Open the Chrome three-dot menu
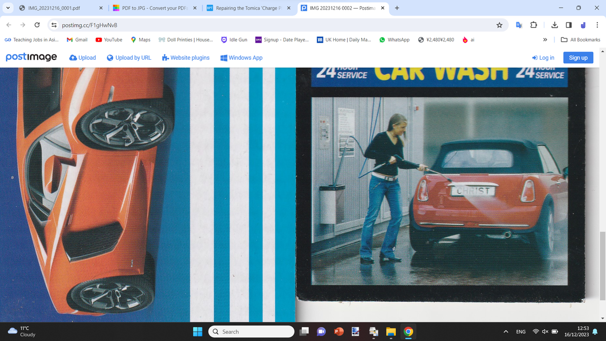This screenshot has width=606, height=341. 597,25
